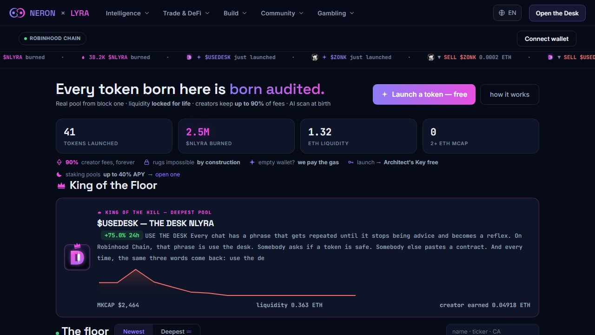Click the liquidity 0.363 ETH value
The width and height of the screenshot is (595, 335).
(x=289, y=305)
